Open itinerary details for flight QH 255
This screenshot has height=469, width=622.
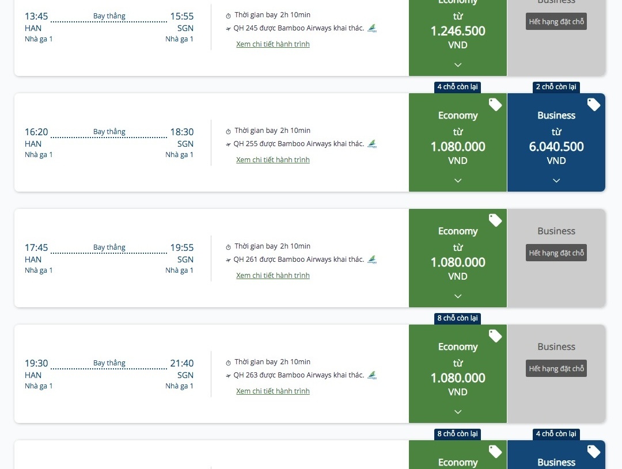coord(273,160)
